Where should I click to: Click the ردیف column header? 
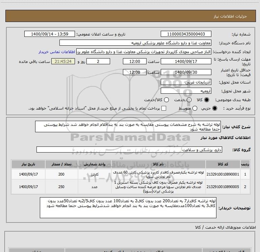pos(245,164)
